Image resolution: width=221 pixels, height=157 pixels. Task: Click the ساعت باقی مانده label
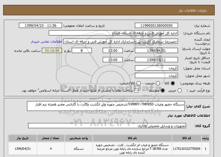28,51
